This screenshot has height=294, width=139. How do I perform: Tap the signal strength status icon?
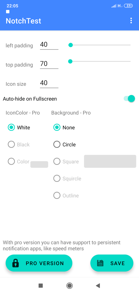(114, 6)
